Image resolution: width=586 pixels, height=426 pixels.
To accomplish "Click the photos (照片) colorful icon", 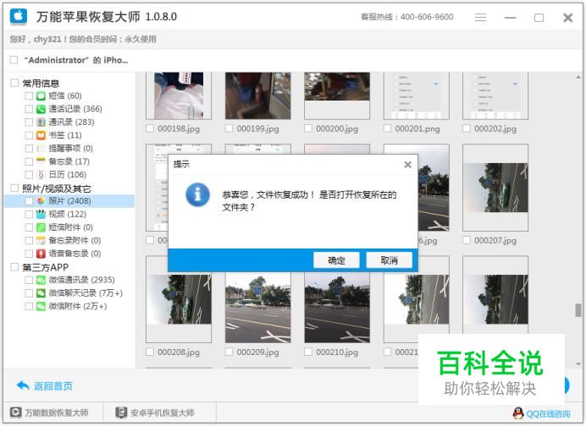I will 41,201.
